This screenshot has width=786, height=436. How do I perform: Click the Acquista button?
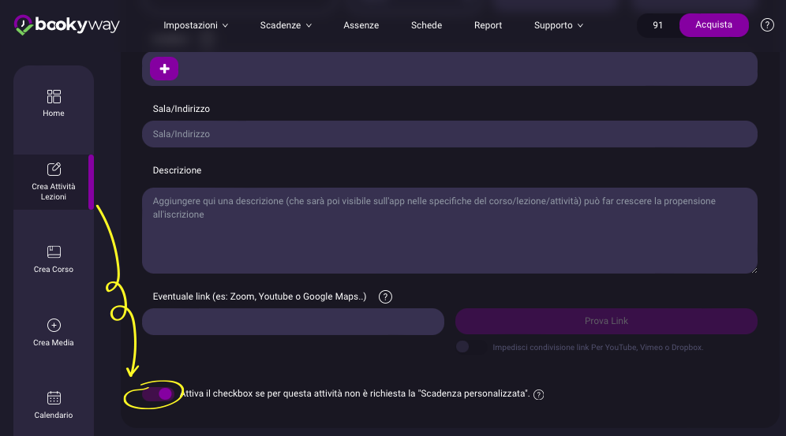(713, 25)
